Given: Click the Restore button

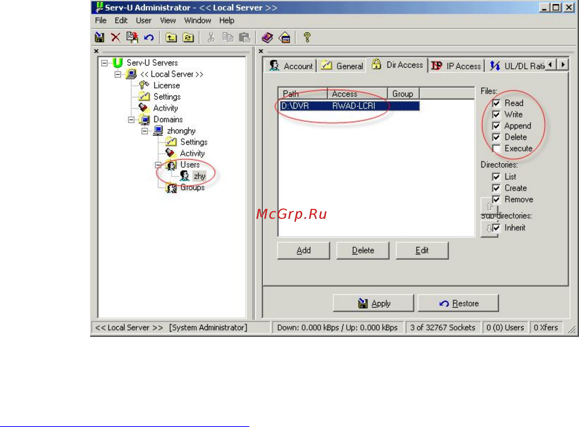Looking at the screenshot, I should pyautogui.click(x=458, y=303).
